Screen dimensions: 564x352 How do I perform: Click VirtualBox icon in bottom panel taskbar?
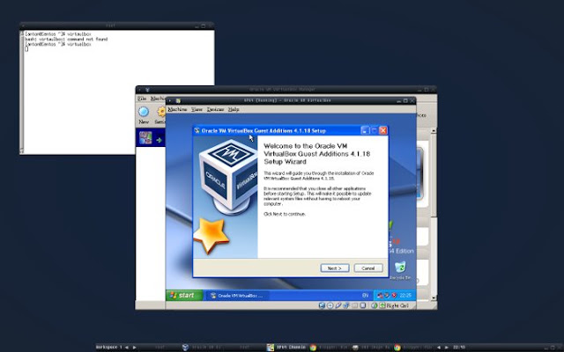pyautogui.click(x=186, y=348)
